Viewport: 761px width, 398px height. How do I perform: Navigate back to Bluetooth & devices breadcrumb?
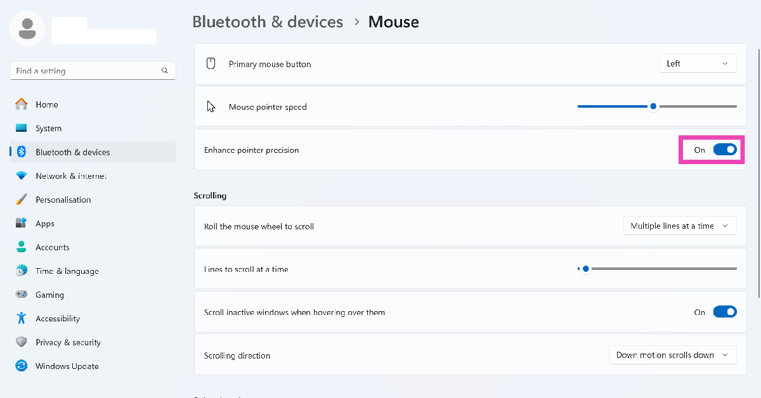coord(267,22)
